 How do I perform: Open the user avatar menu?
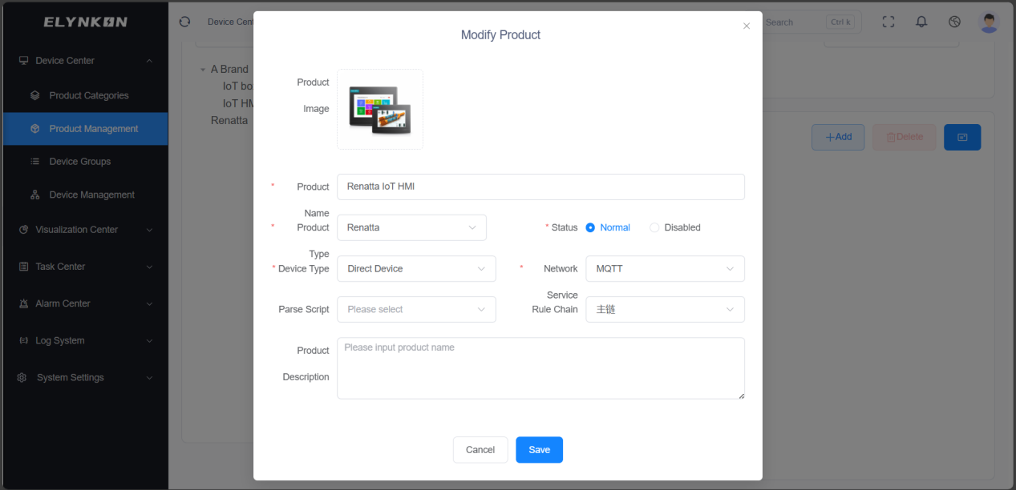point(990,22)
